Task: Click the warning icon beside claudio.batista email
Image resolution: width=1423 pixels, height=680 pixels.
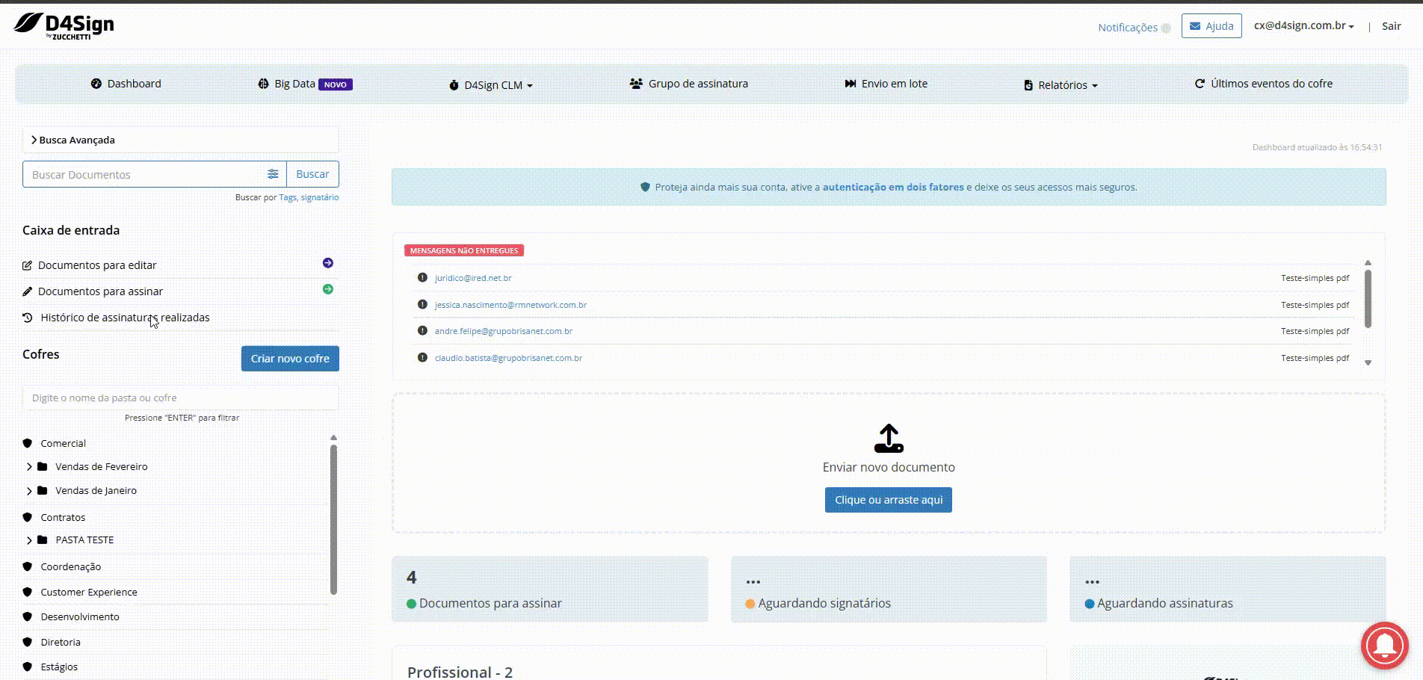Action: point(422,357)
